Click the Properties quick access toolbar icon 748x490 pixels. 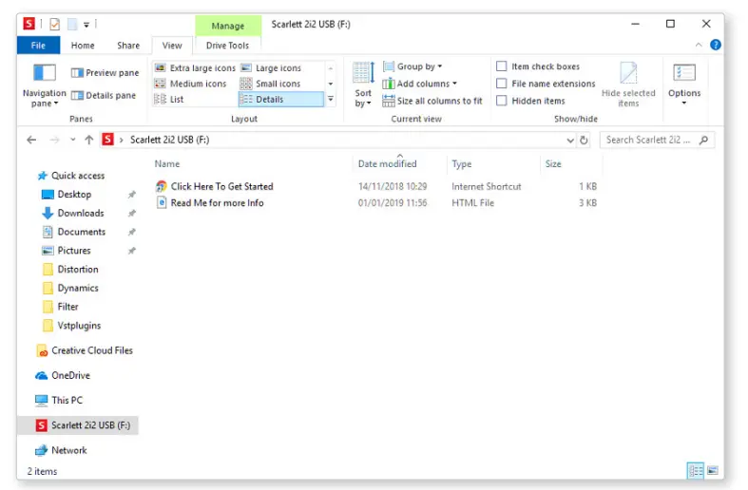pyautogui.click(x=55, y=24)
